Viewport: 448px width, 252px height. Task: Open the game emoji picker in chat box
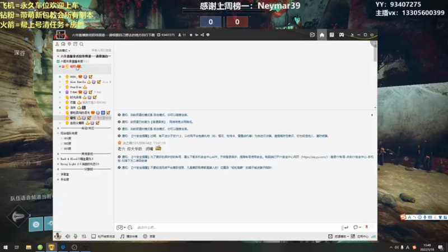[x=121, y=227]
